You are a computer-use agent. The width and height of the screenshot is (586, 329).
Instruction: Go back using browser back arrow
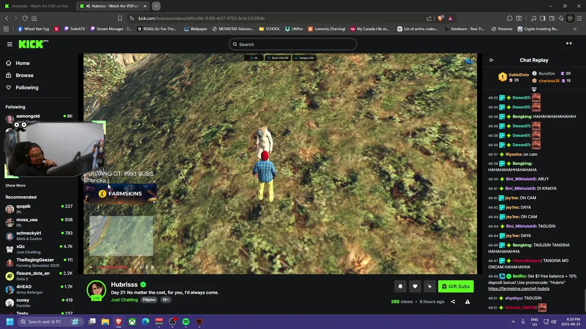click(x=6, y=18)
